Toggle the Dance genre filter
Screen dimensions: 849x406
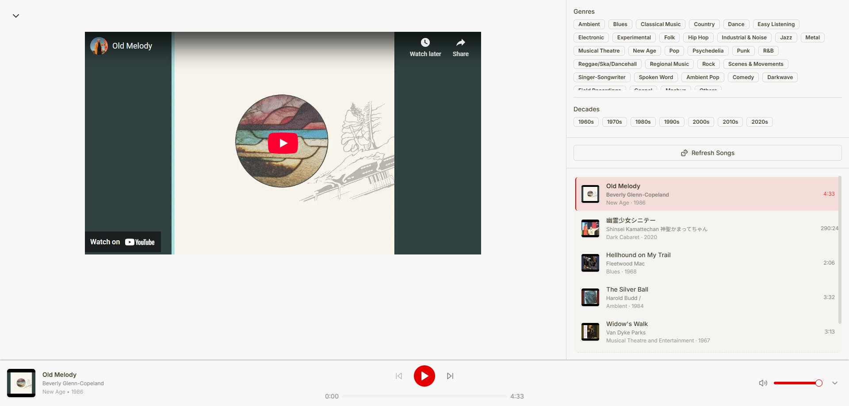click(736, 24)
